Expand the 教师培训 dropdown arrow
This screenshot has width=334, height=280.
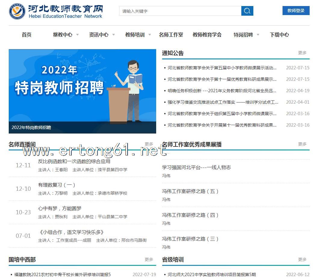pyautogui.click(x=150, y=35)
